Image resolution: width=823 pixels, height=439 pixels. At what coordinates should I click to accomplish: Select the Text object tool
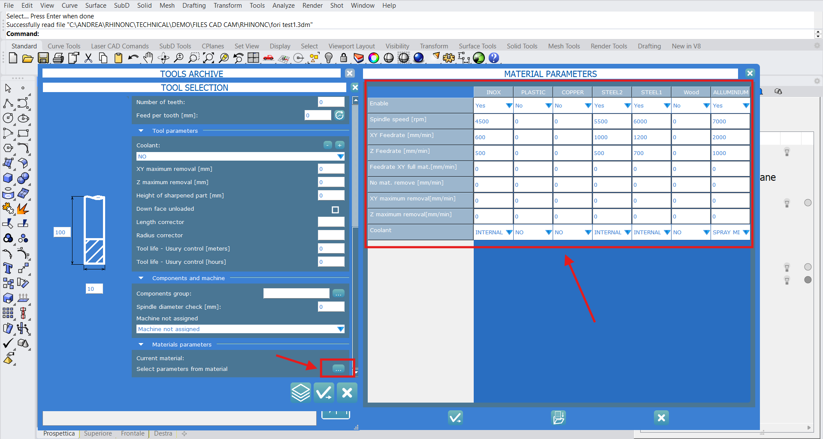pos(8,269)
